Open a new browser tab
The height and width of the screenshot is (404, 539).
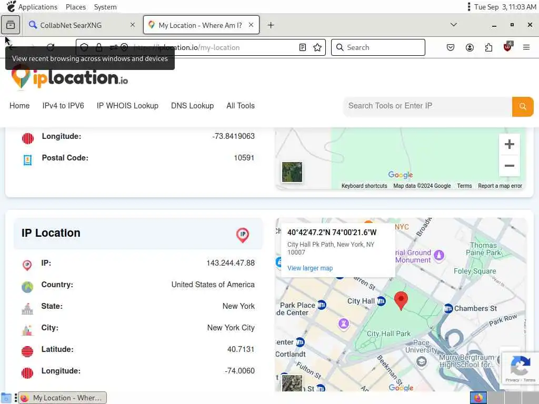271,25
